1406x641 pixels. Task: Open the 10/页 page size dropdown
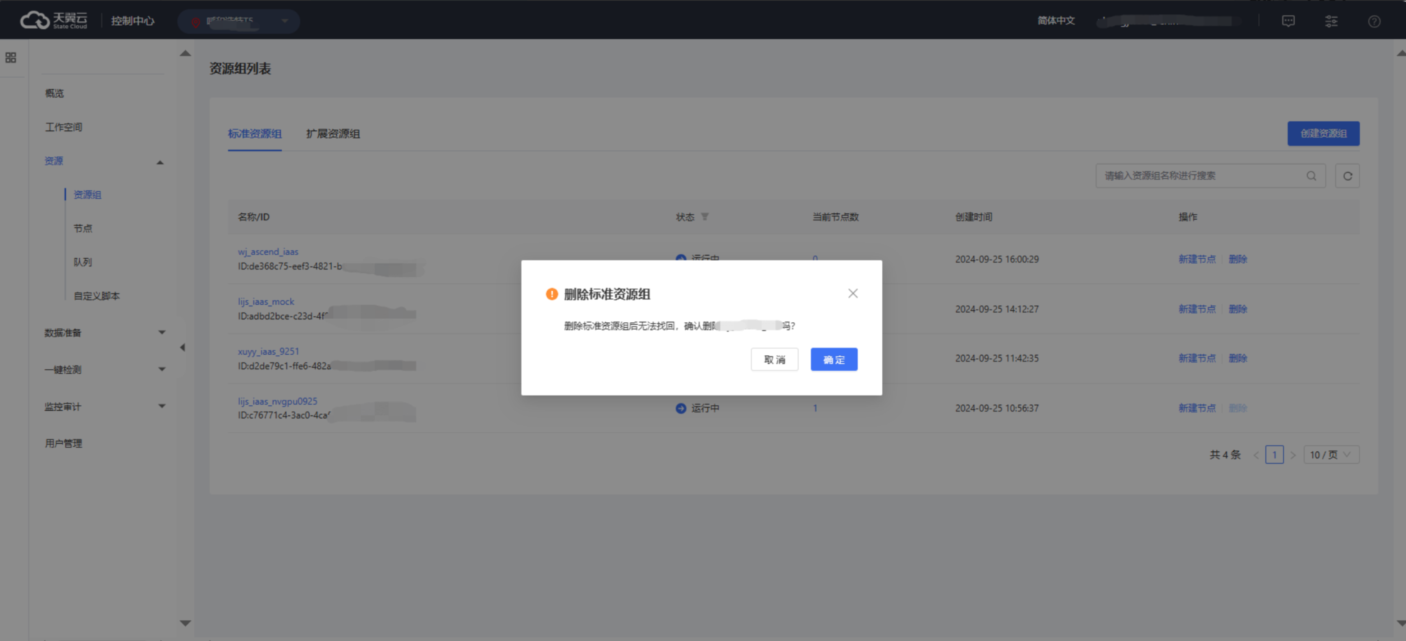(1331, 454)
